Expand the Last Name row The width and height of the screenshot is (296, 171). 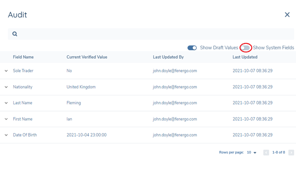coord(6,103)
